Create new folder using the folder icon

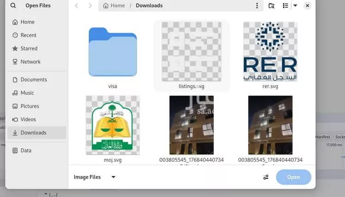pos(271,6)
